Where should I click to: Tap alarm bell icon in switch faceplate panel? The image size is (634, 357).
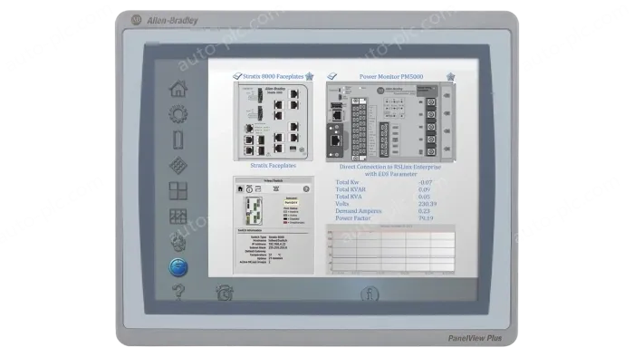276,188
